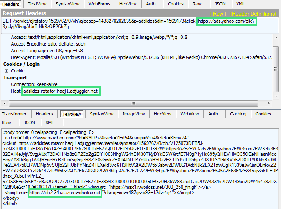Open the Caching tab
The image size is (281, 209).
coord(238,114)
